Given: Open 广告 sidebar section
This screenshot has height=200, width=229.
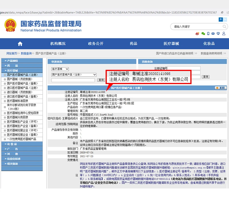Looking at the screenshot, I should [22, 149].
